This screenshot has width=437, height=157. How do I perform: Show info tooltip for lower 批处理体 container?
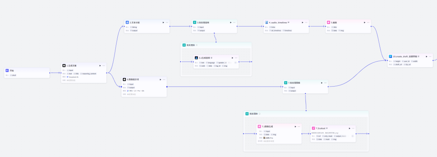[259, 114]
